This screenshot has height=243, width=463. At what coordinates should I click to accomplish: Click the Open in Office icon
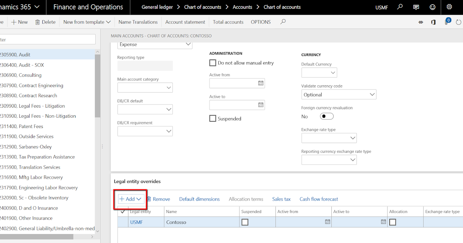(x=433, y=22)
